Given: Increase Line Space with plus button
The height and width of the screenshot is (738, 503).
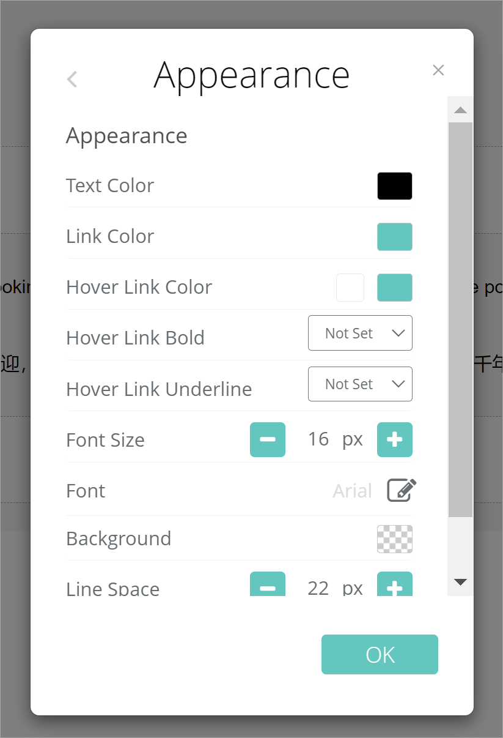Looking at the screenshot, I should point(395,586).
